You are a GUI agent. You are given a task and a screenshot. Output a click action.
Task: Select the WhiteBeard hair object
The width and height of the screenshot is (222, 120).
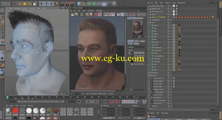click(157, 48)
